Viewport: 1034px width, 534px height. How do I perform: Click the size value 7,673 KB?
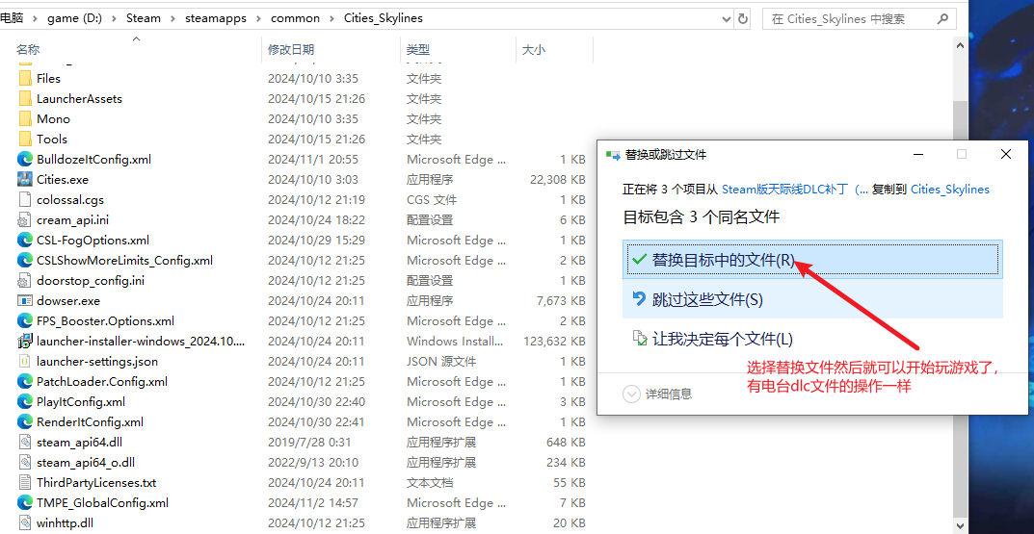tap(561, 301)
